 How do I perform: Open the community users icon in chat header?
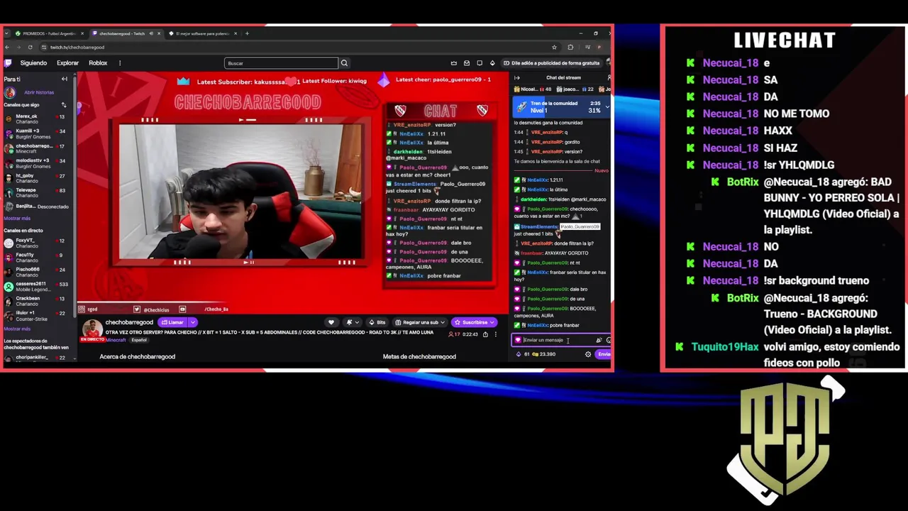pyautogui.click(x=609, y=77)
